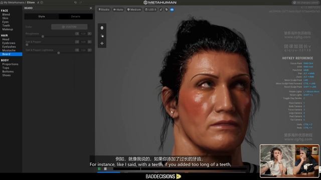The width and height of the screenshot is (321, 180).
Task: Open the Bottoms section
Action: pyautogui.click(x=8, y=71)
